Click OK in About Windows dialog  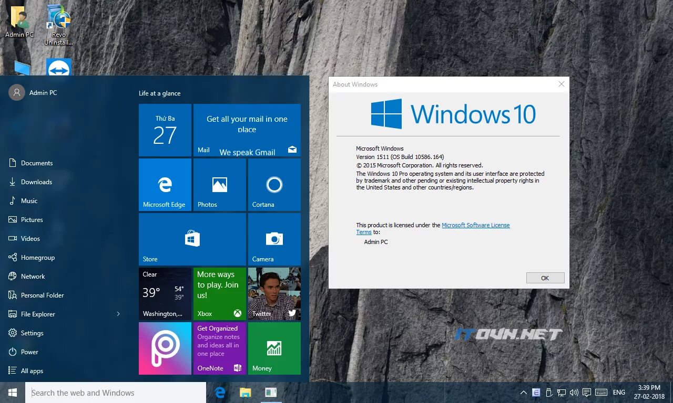point(545,278)
